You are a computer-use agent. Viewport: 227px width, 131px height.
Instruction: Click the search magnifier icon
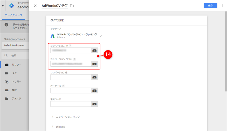6,56
